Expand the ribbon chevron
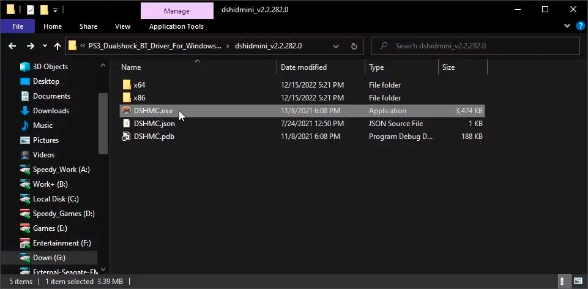 567,26
